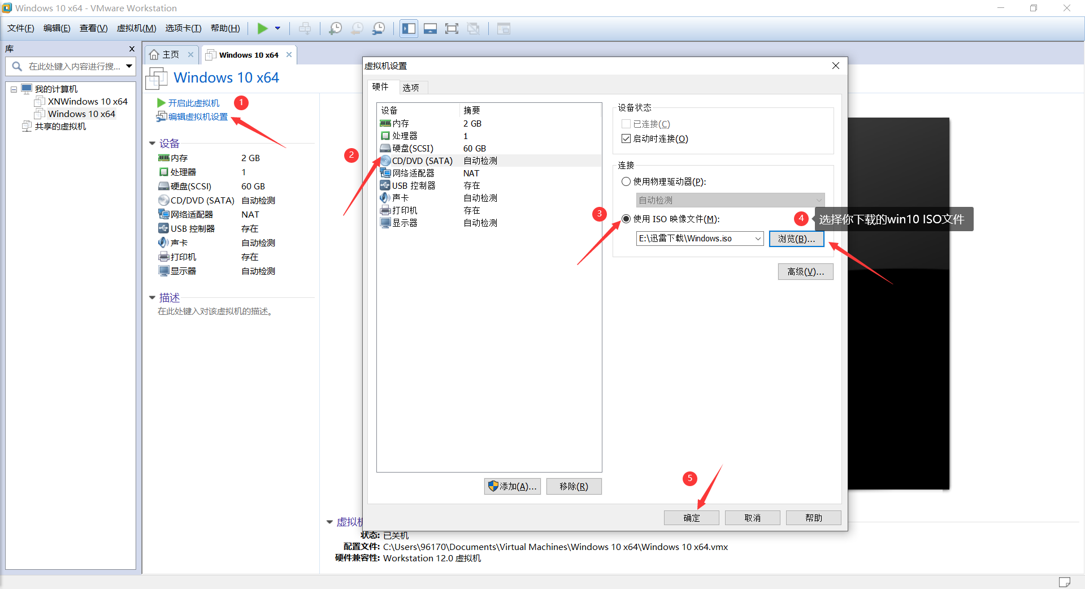Close the Windows 10 x64 tab

(289, 55)
